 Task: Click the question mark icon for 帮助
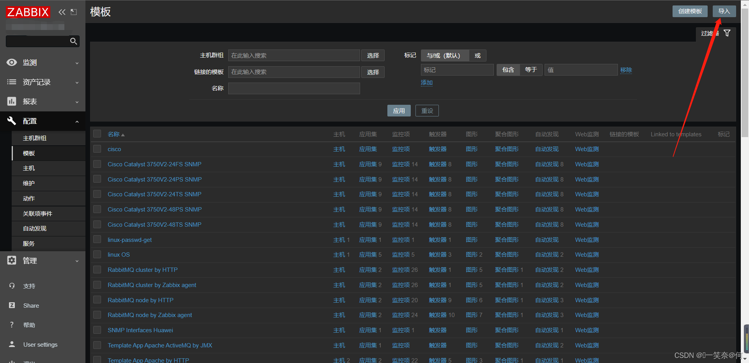click(12, 325)
